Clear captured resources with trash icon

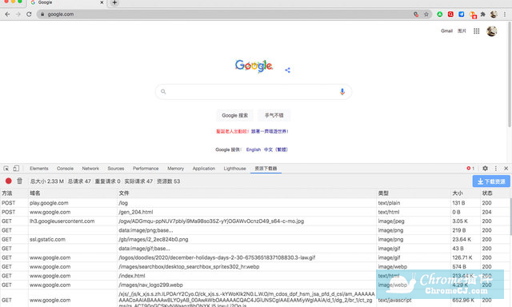(x=19, y=181)
